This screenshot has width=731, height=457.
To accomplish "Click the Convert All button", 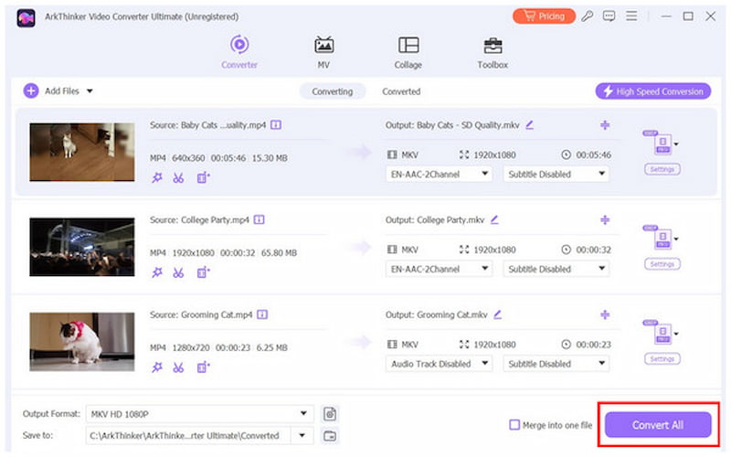I will pyautogui.click(x=658, y=425).
